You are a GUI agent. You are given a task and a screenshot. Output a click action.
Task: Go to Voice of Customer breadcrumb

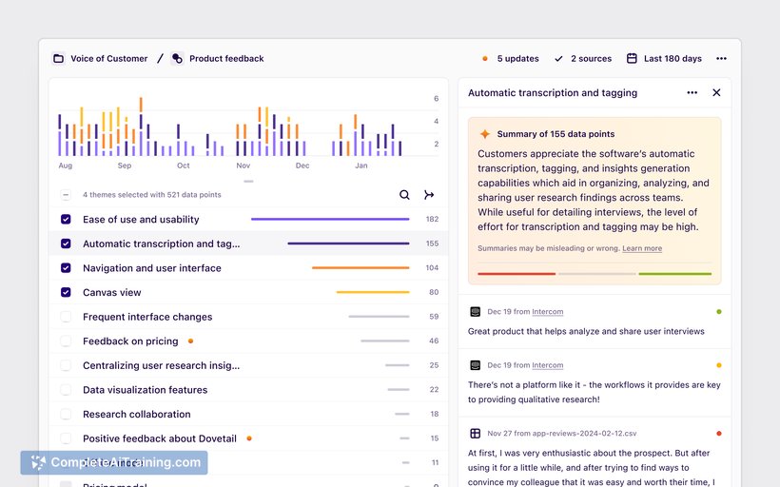pyautogui.click(x=108, y=59)
